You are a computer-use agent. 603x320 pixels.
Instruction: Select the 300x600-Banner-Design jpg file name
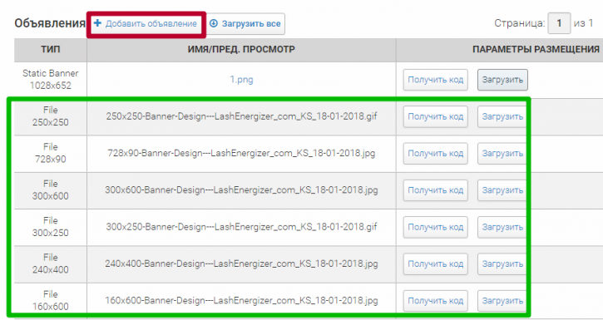click(241, 190)
